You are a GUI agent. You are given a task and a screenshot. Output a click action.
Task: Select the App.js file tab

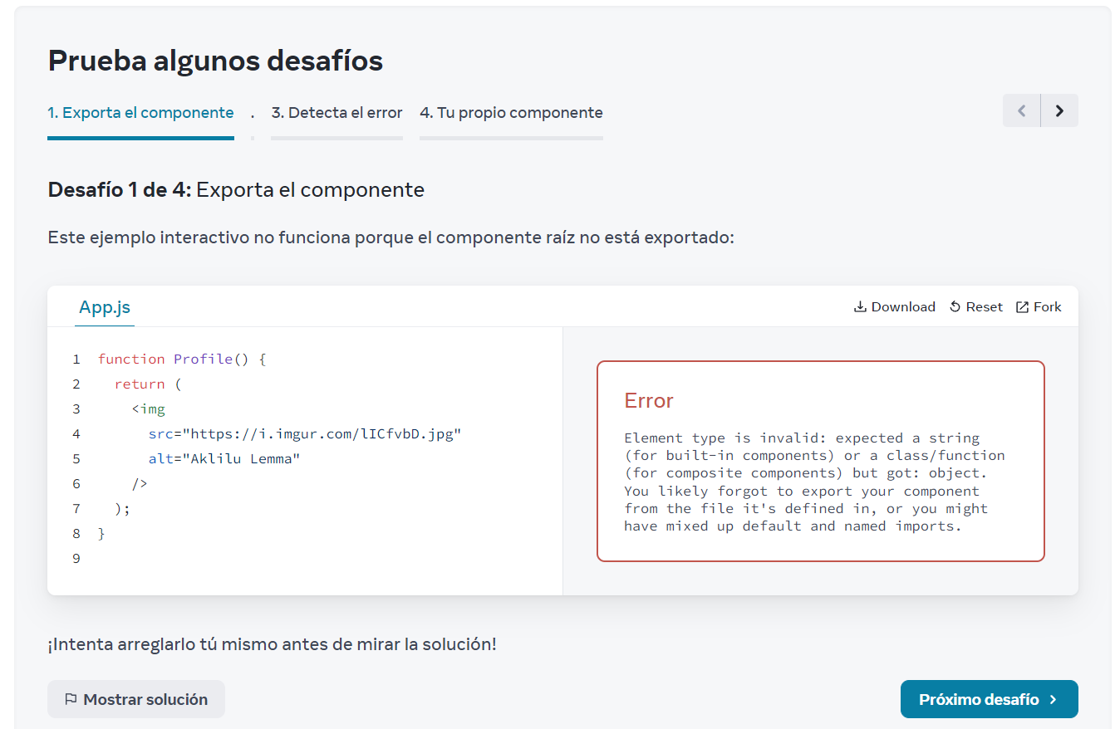(x=104, y=306)
